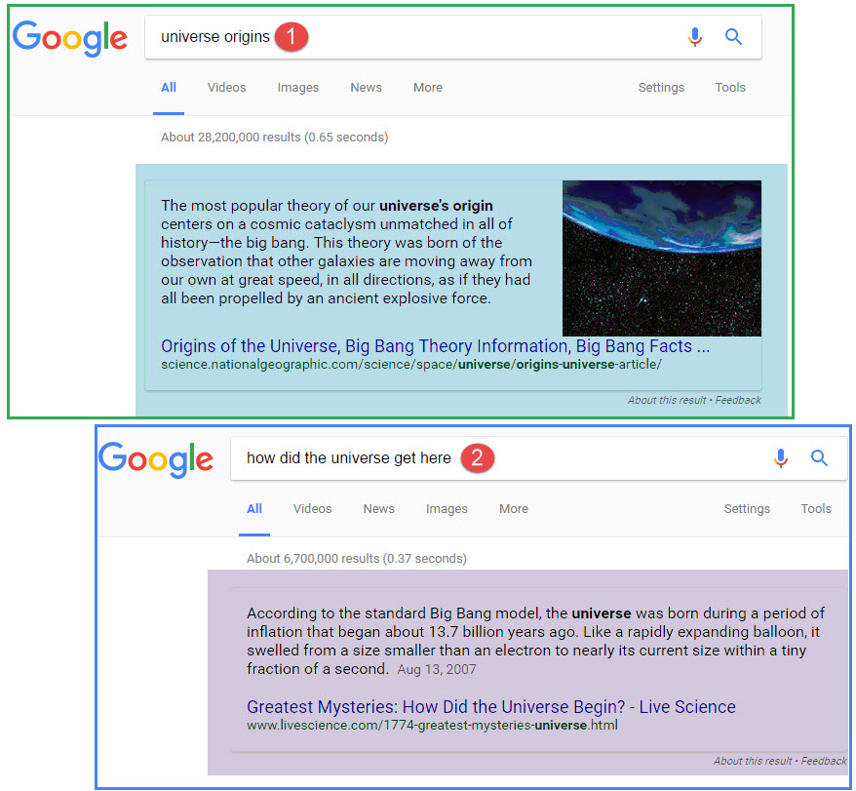Click the 'how did the universe get here' field
This screenshot has width=856, height=791.
pos(539,458)
